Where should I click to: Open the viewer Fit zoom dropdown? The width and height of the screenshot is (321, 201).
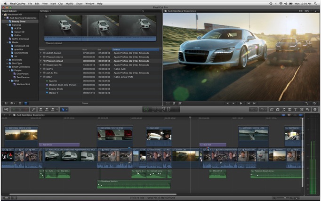pos(305,11)
